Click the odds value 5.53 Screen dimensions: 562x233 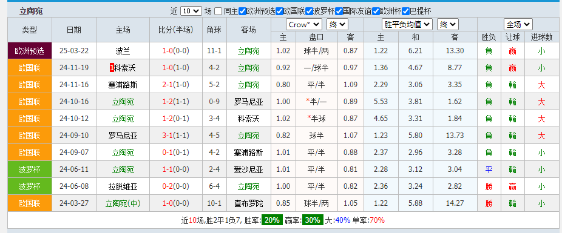tap(381, 102)
